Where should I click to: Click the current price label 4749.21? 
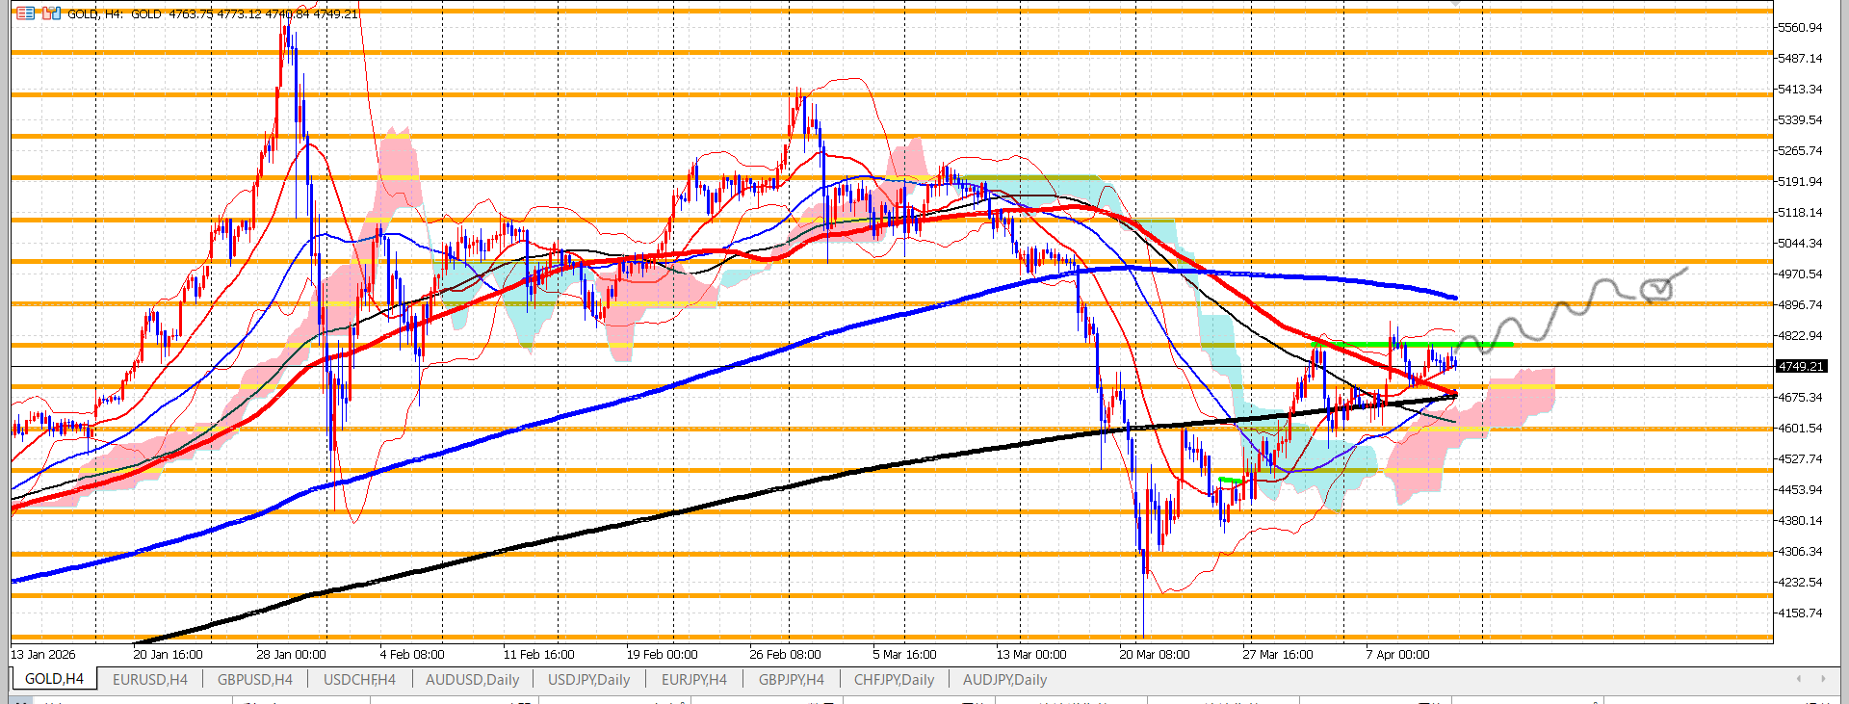pos(1800,367)
